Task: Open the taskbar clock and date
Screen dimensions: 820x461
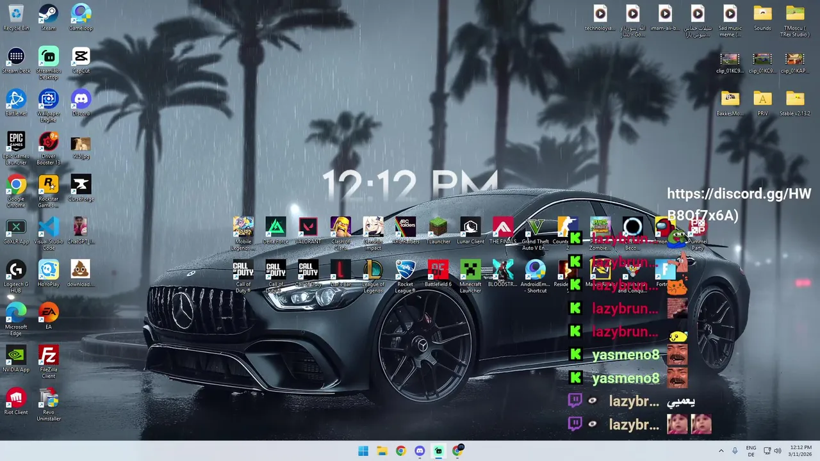Action: tap(800, 451)
